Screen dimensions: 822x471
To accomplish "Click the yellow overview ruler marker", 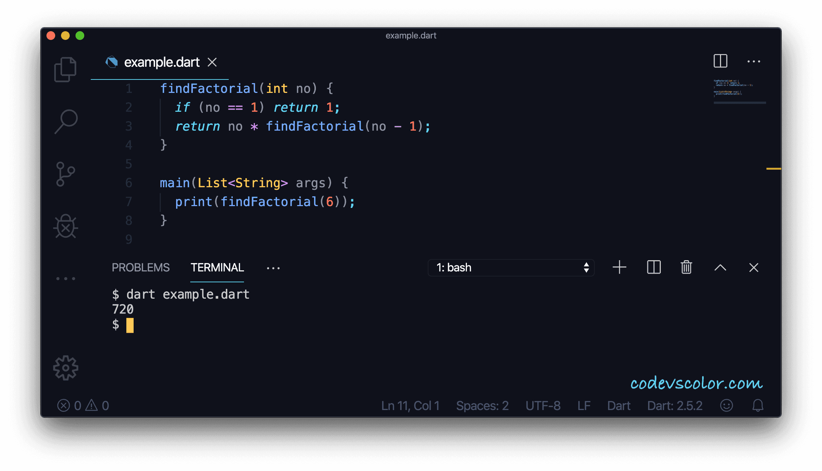I will [773, 169].
